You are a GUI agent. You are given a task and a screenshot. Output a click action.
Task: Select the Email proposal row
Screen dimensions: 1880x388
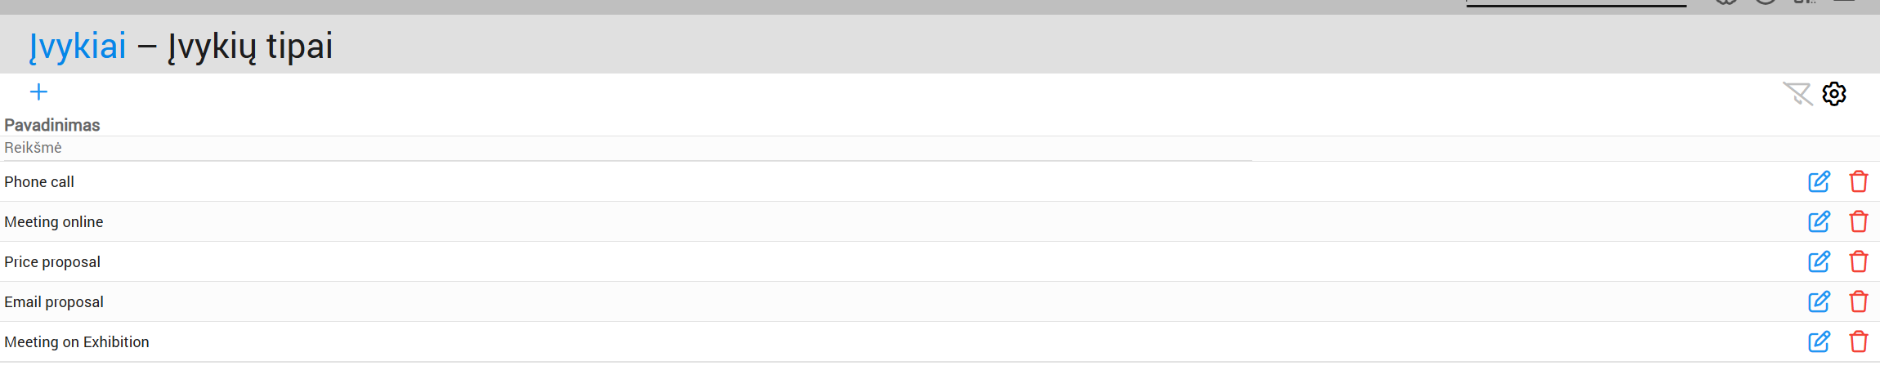point(54,302)
